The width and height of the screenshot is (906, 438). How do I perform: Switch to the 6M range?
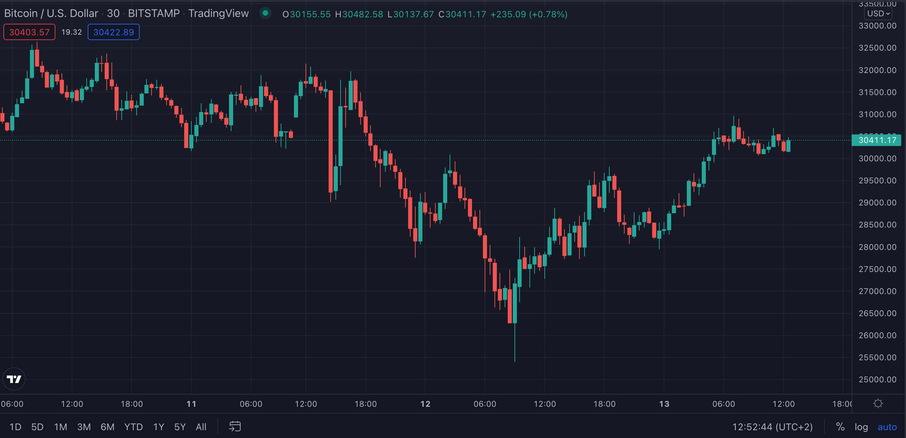point(107,427)
